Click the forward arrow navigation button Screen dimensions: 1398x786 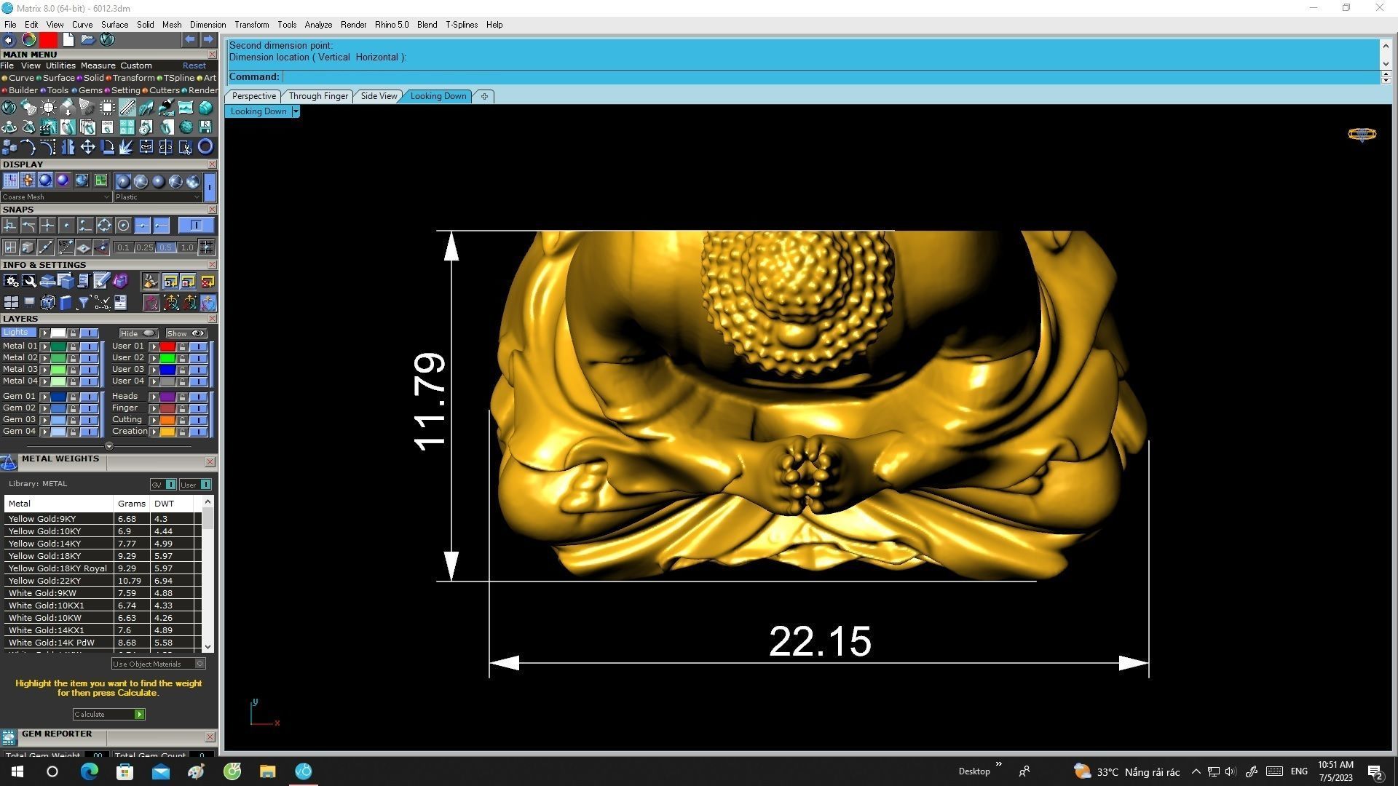pos(208,39)
